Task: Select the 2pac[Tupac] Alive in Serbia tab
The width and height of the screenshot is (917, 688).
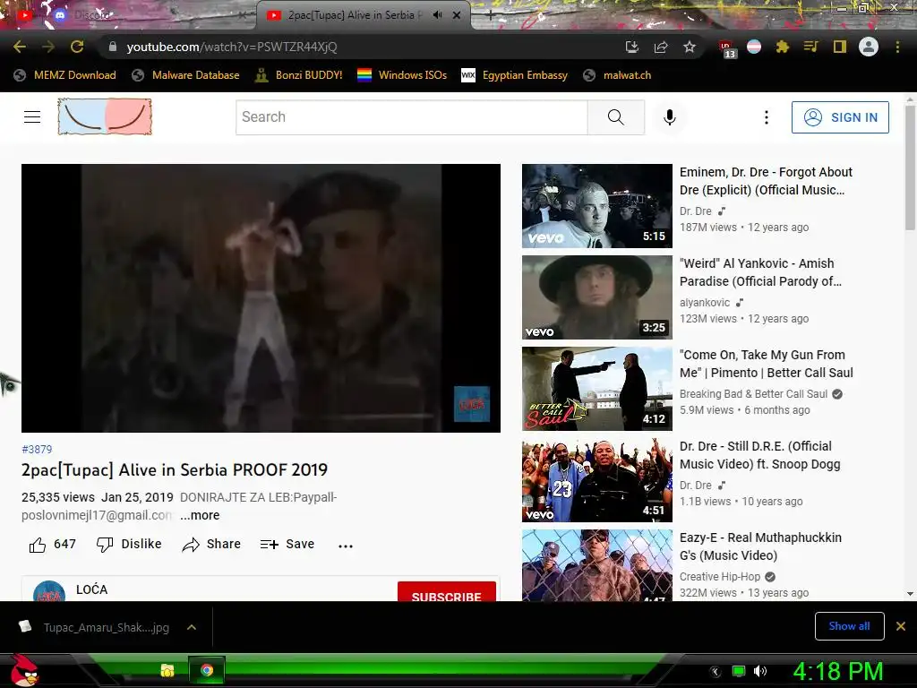Action: pyautogui.click(x=363, y=15)
